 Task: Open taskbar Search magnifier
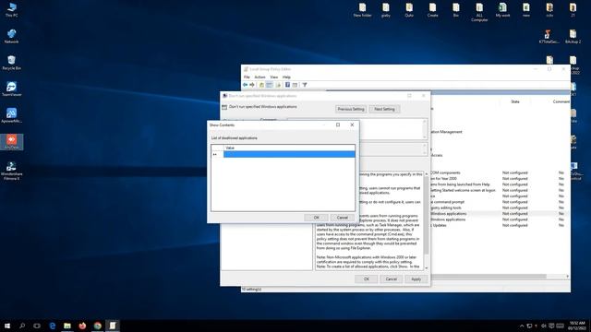pyautogui.click(x=22, y=326)
